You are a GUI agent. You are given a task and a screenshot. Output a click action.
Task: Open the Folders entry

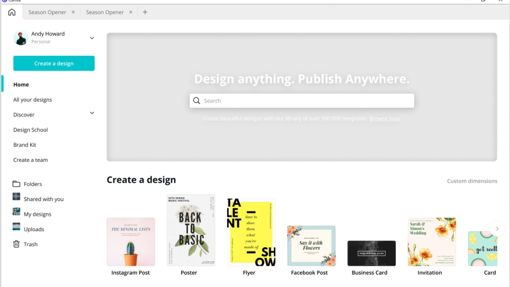[33, 184]
